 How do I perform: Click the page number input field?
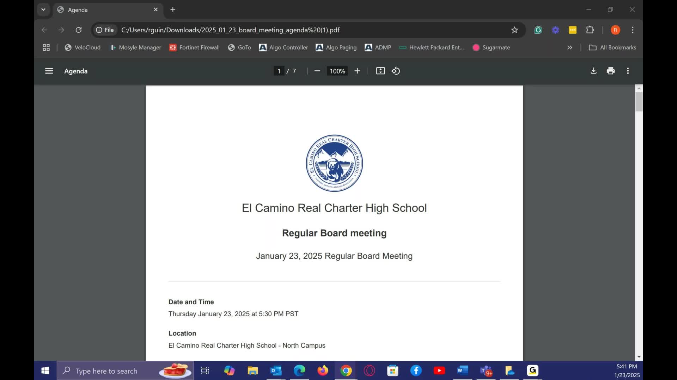pyautogui.click(x=279, y=71)
